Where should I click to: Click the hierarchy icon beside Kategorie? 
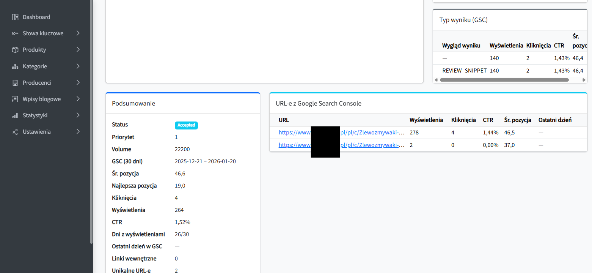(x=15, y=66)
